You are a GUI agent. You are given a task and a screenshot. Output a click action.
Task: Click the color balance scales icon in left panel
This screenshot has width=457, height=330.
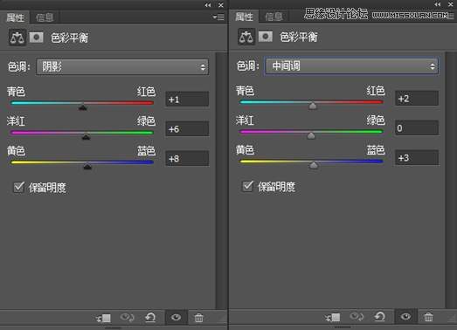coord(17,38)
